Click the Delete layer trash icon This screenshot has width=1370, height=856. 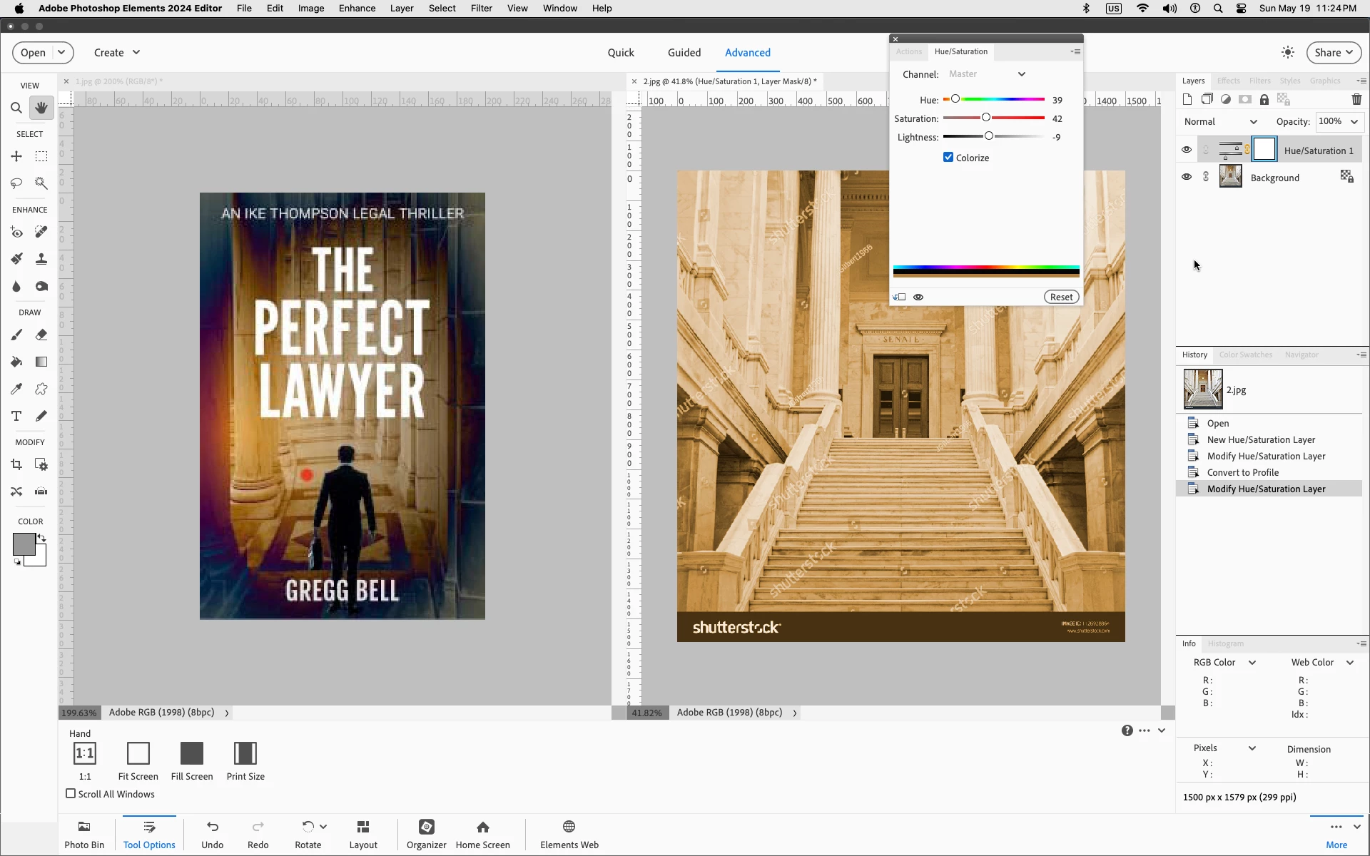1356,100
